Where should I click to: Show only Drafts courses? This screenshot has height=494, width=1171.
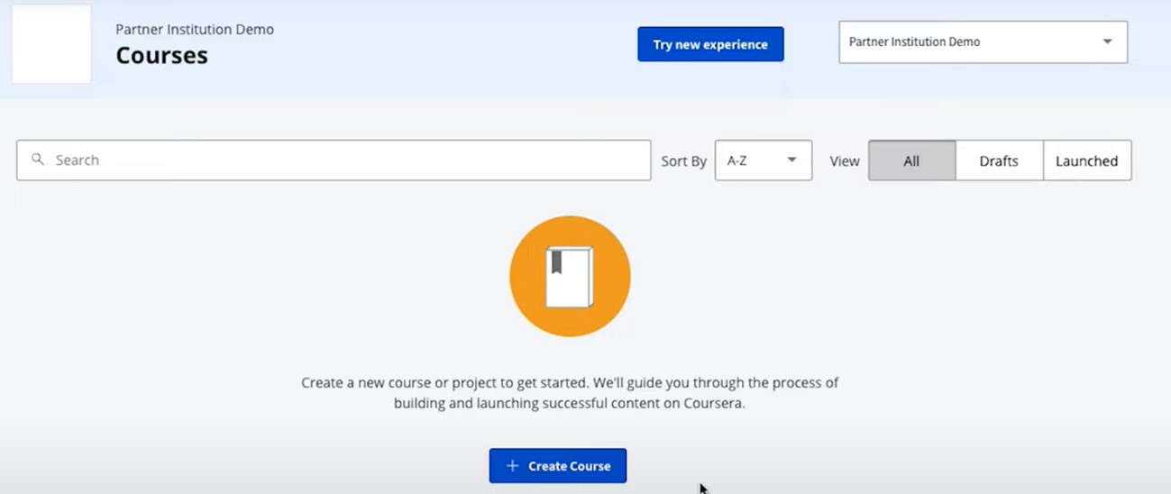click(x=999, y=160)
